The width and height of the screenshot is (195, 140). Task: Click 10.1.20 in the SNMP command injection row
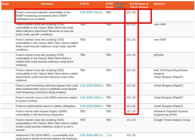131,12
